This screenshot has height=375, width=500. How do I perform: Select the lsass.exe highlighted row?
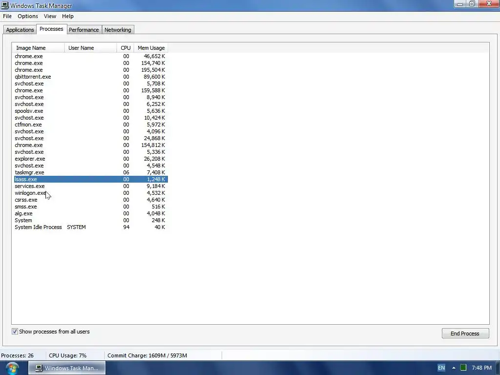coord(91,179)
